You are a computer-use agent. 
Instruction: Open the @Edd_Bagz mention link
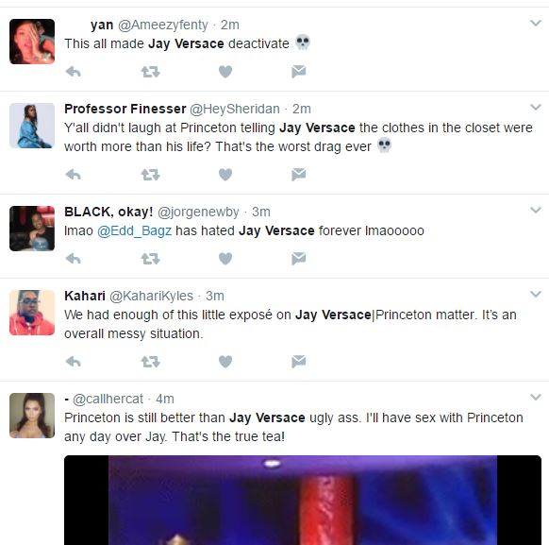(x=135, y=231)
